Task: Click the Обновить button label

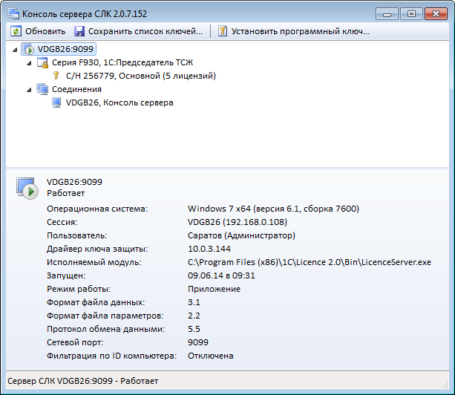Action: coord(45,31)
